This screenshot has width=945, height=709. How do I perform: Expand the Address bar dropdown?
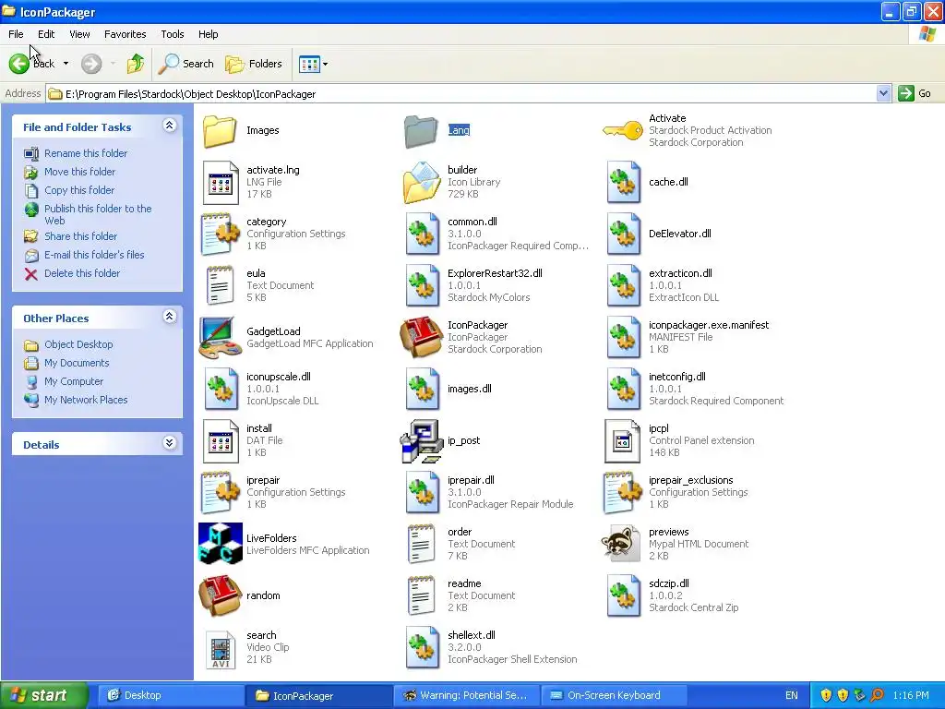coord(883,93)
